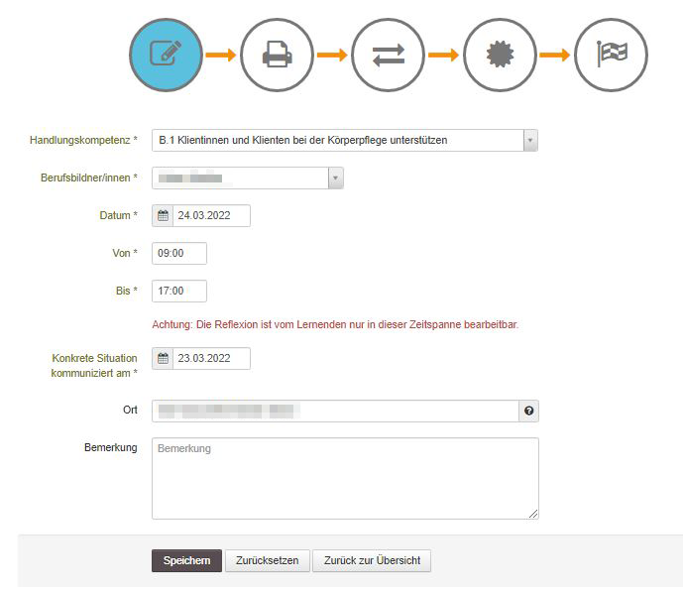This screenshot has width=683, height=593.
Task: Click the edit pencil step icon
Action: (167, 56)
